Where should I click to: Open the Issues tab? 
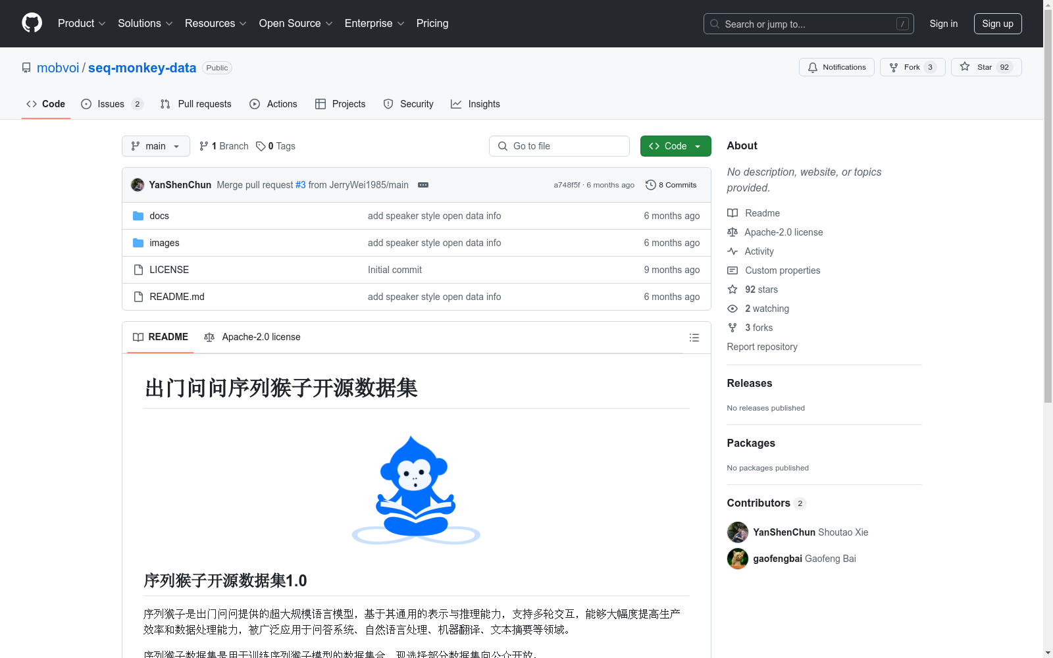112,104
